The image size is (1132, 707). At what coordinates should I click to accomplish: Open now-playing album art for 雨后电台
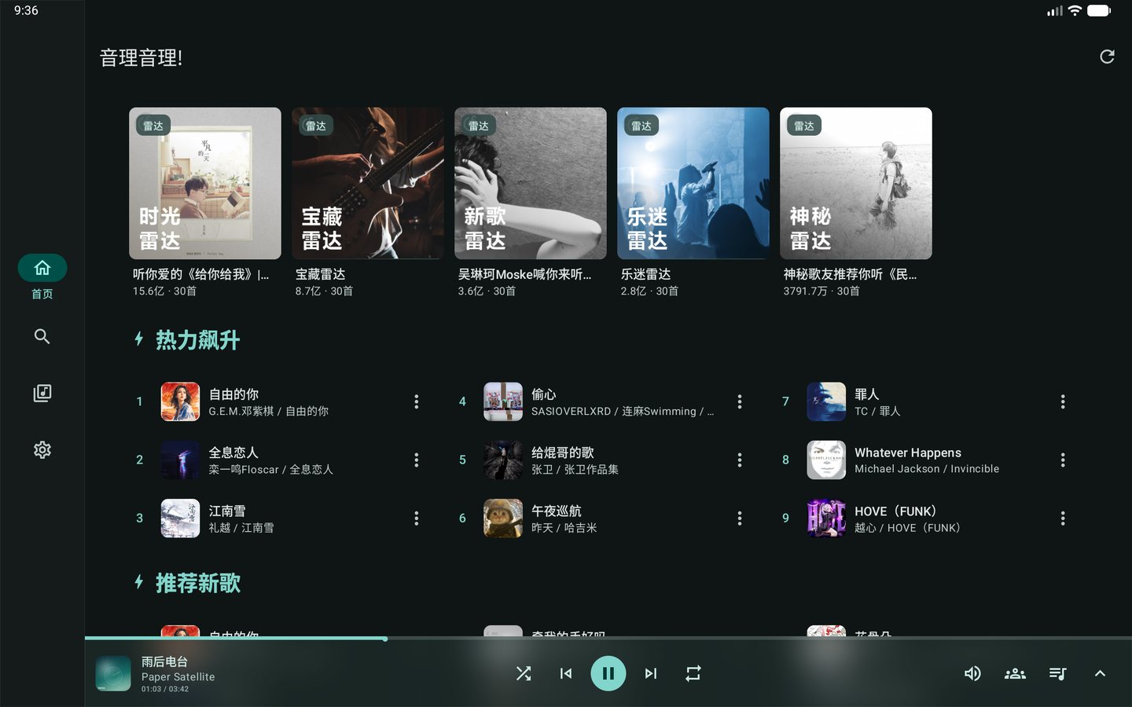(x=113, y=673)
